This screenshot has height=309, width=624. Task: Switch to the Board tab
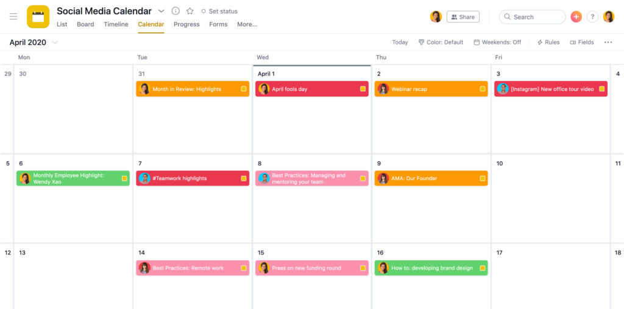(x=85, y=24)
